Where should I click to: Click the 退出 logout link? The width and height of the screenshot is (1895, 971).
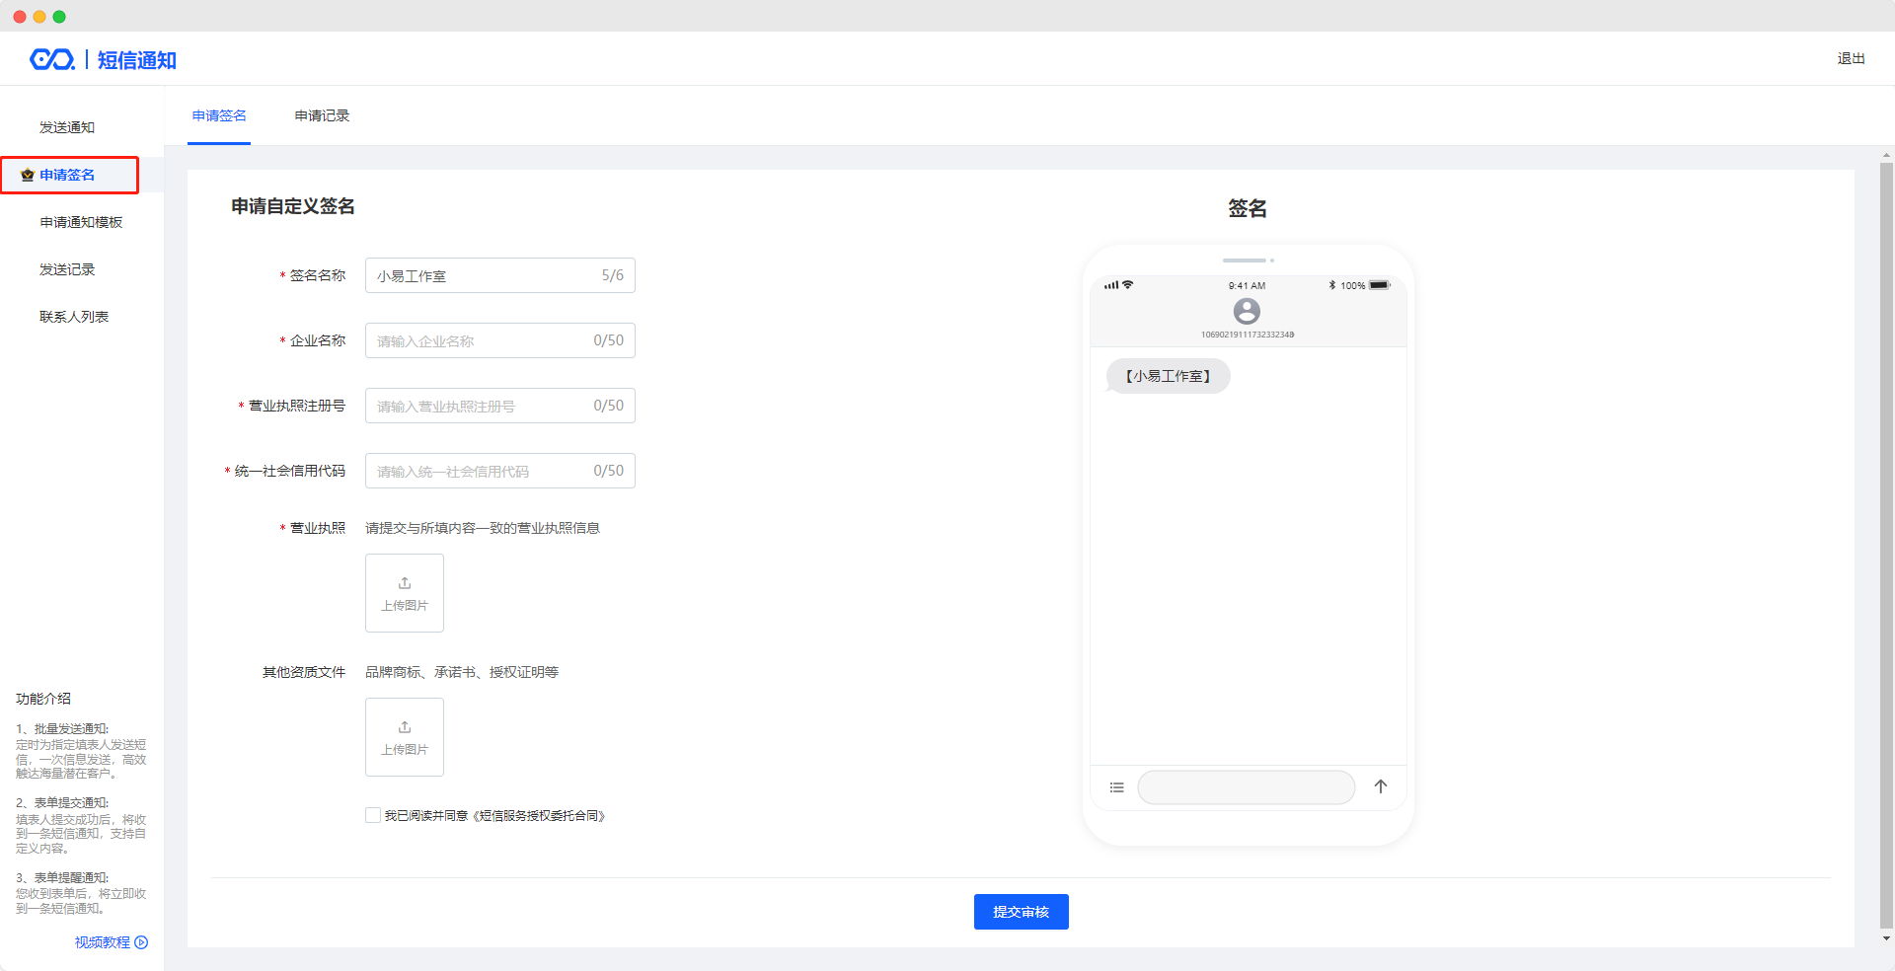tap(1851, 59)
